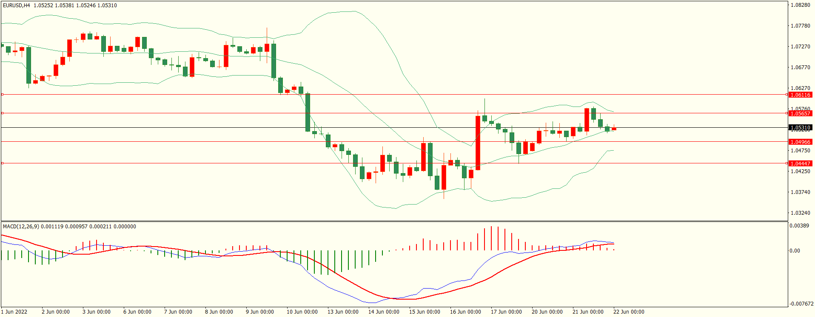The height and width of the screenshot is (317, 815).
Task: Select the red 1.04447 price level tag
Action: (x=800, y=164)
